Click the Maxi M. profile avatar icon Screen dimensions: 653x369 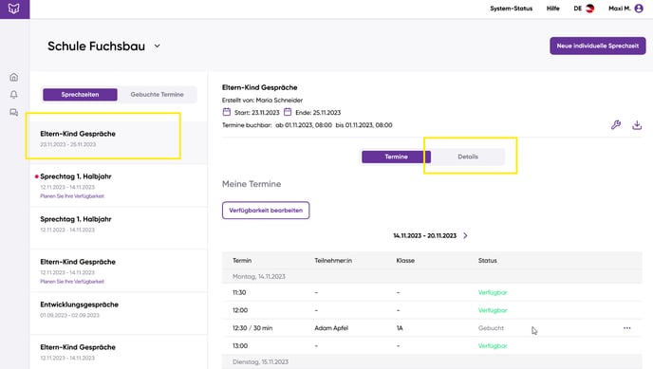coord(639,9)
